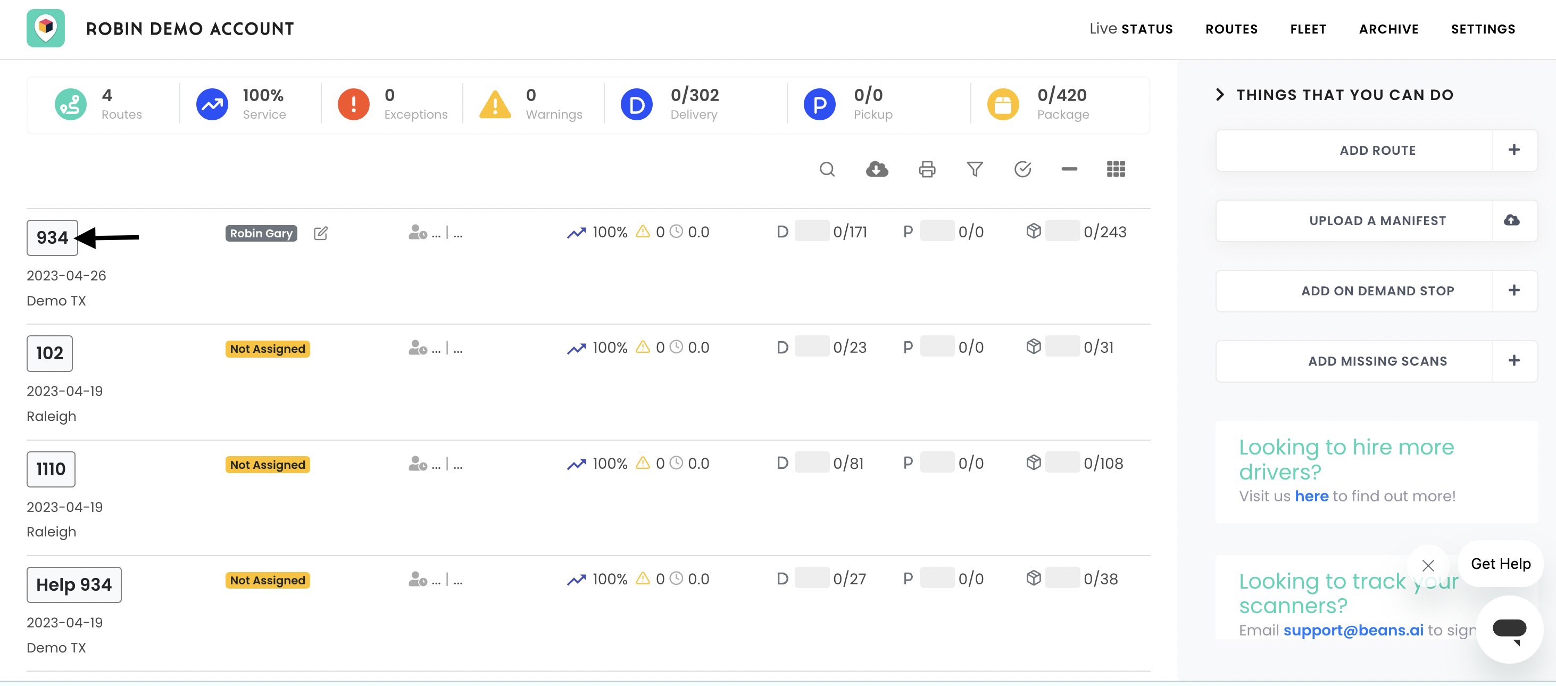The height and width of the screenshot is (686, 1556).
Task: Click plus beside Add Route
Action: click(x=1514, y=151)
